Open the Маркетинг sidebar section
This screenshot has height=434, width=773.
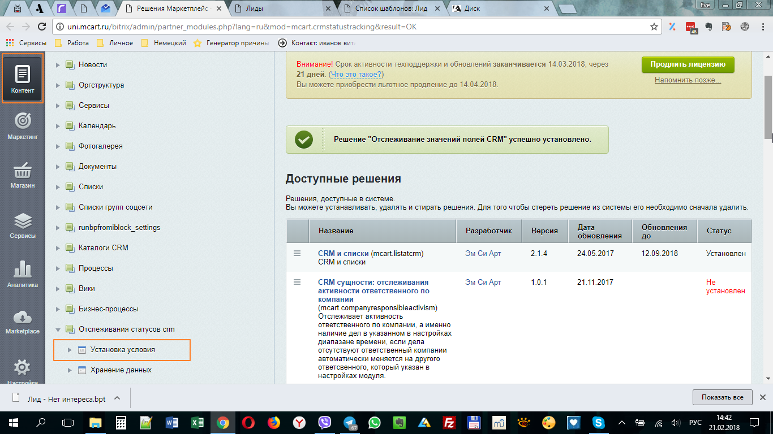[x=23, y=125]
